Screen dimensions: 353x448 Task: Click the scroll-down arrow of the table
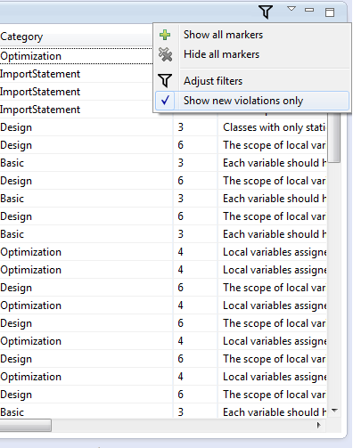click(335, 411)
